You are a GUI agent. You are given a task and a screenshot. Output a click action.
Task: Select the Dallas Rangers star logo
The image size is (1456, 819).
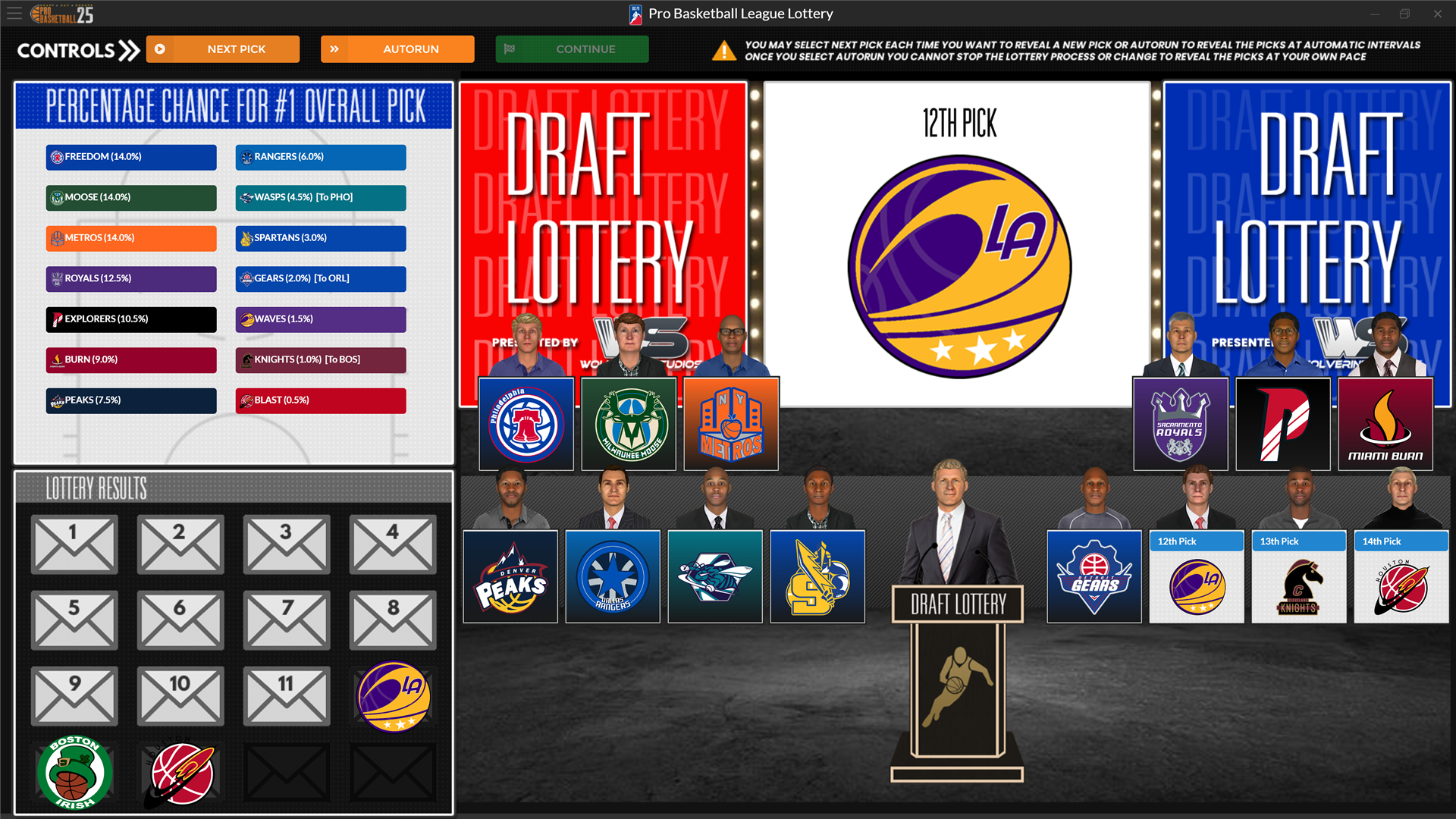(x=612, y=576)
